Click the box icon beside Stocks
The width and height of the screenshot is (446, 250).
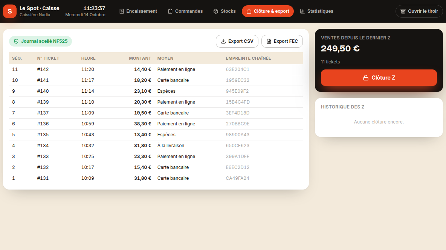pos(216,11)
